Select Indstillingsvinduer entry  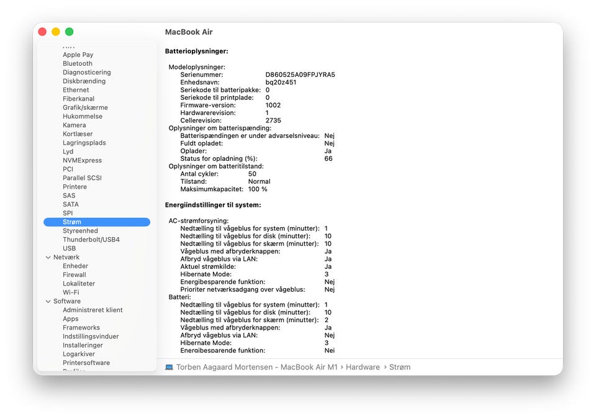click(x=91, y=336)
